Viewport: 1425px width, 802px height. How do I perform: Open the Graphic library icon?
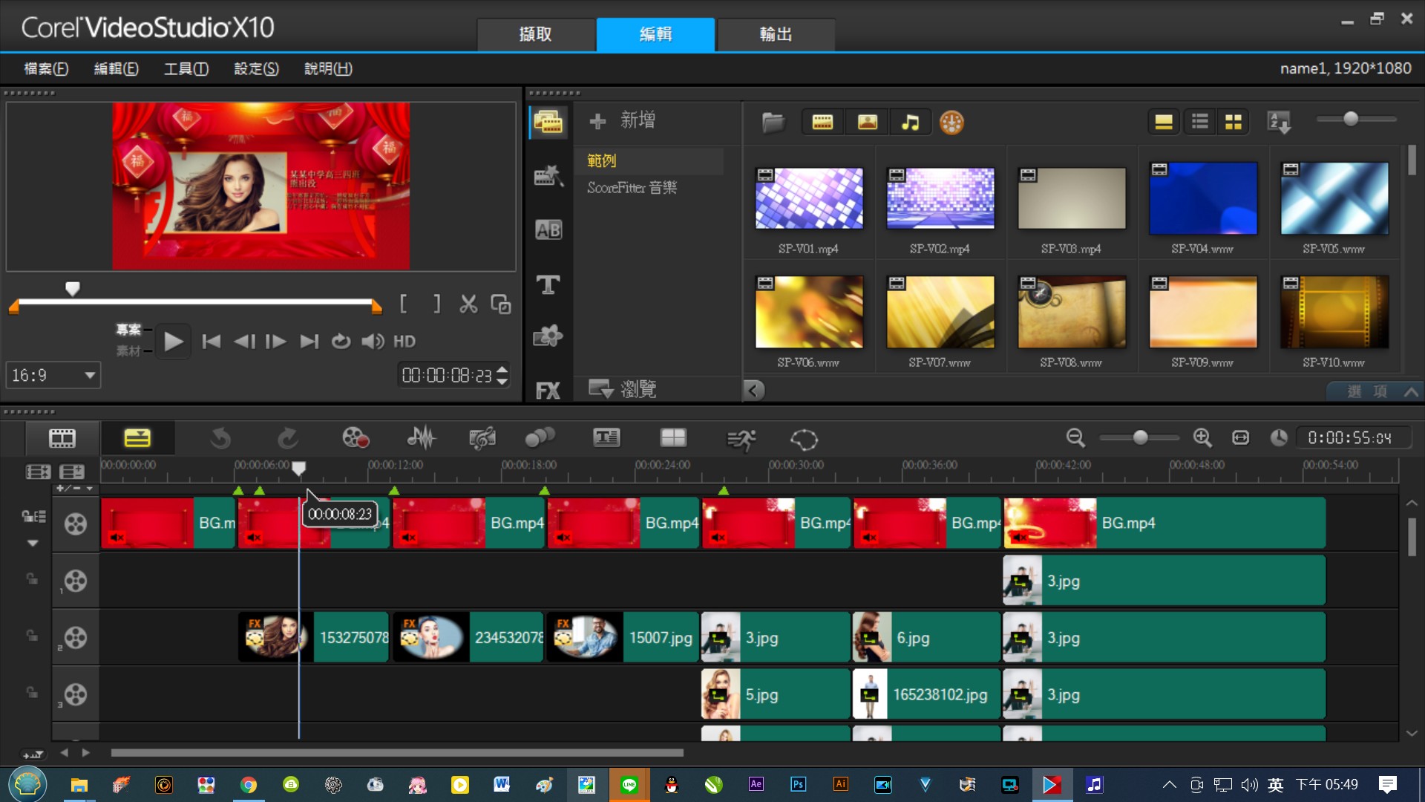548,336
